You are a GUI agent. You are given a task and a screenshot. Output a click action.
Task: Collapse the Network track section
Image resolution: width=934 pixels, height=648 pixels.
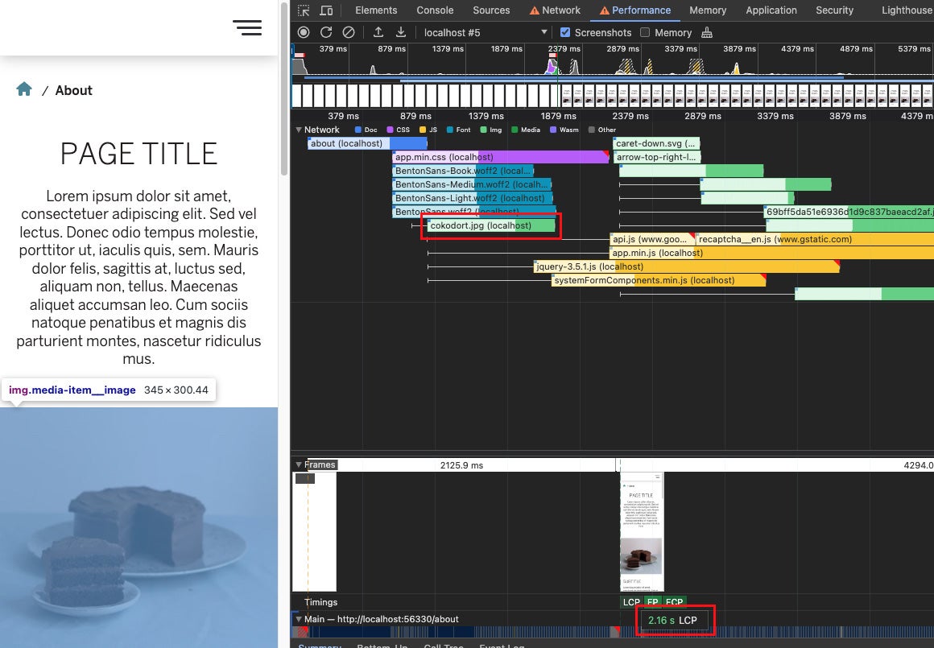click(299, 130)
